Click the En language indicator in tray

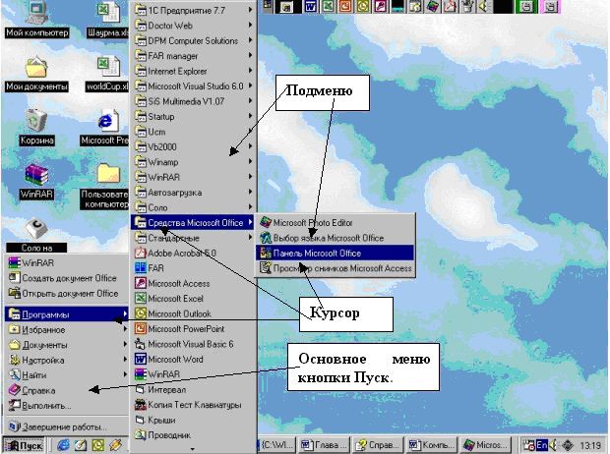[x=541, y=445]
